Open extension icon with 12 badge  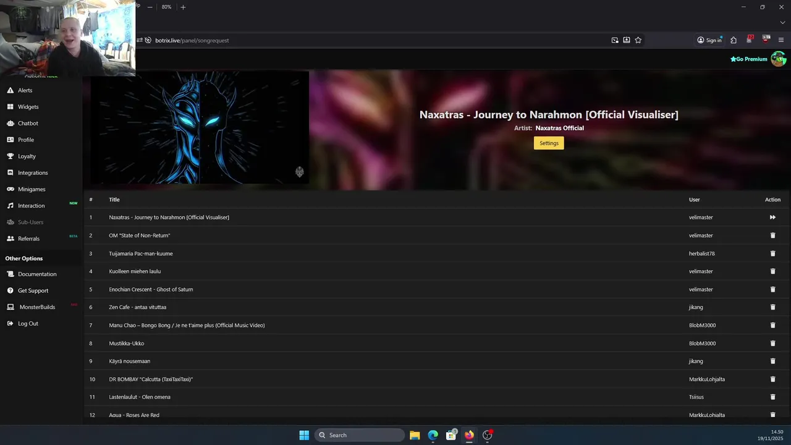click(750, 40)
